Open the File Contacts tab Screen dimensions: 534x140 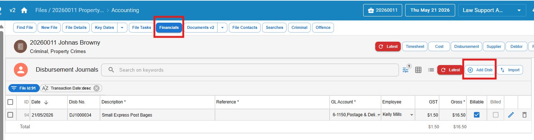click(245, 27)
